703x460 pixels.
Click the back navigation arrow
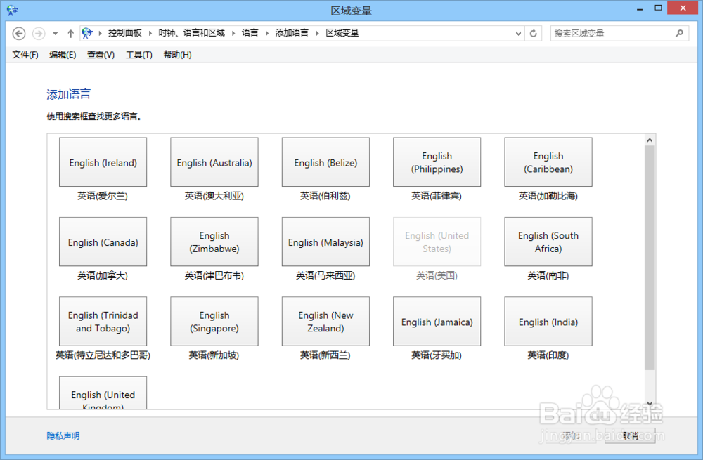point(18,33)
